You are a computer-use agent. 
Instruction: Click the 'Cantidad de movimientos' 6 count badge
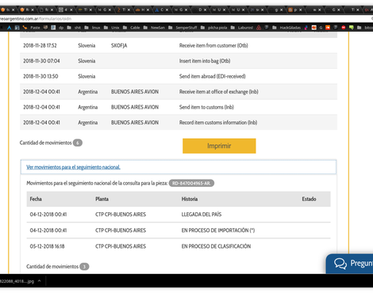tap(78, 143)
